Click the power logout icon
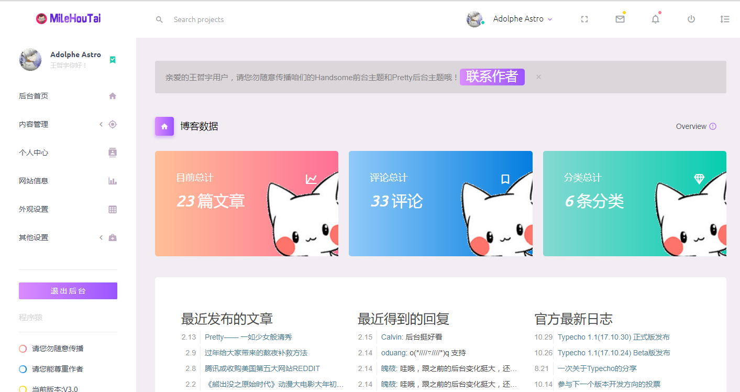This screenshot has height=392, width=740. 691,19
